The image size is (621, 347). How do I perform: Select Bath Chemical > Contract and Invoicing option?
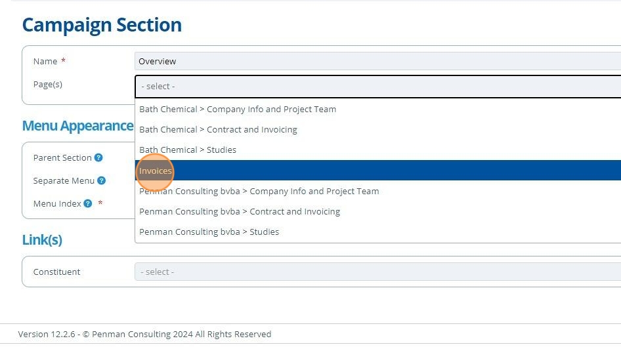coord(218,130)
